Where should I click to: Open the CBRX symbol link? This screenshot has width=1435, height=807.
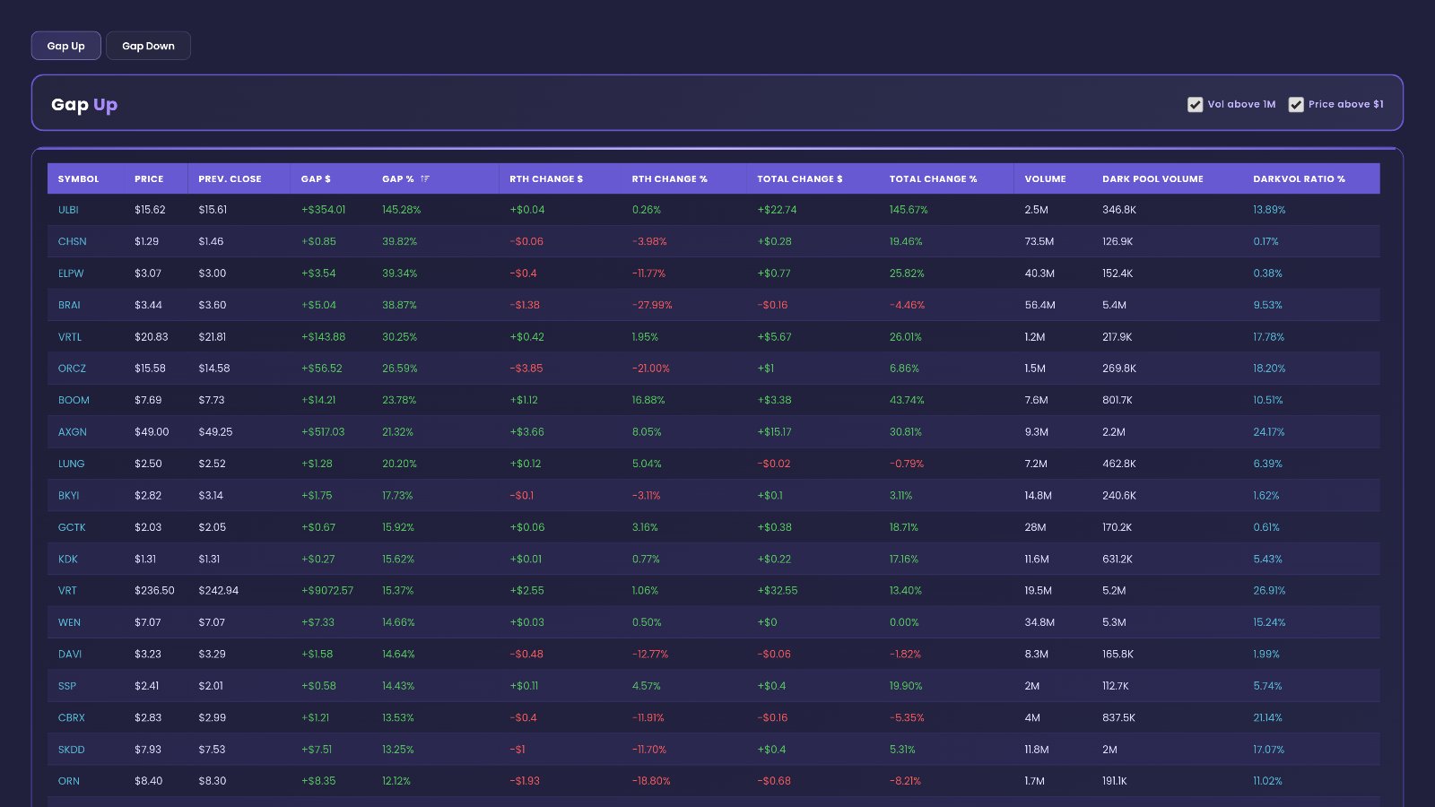pyautogui.click(x=72, y=717)
